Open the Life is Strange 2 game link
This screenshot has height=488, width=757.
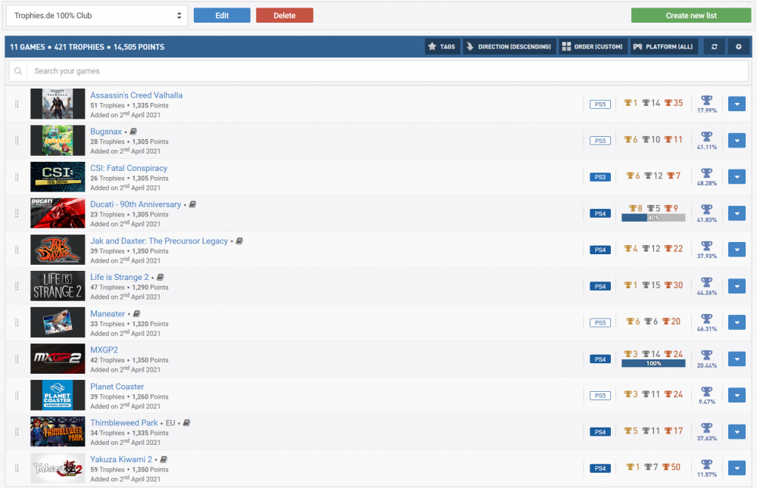[119, 278]
